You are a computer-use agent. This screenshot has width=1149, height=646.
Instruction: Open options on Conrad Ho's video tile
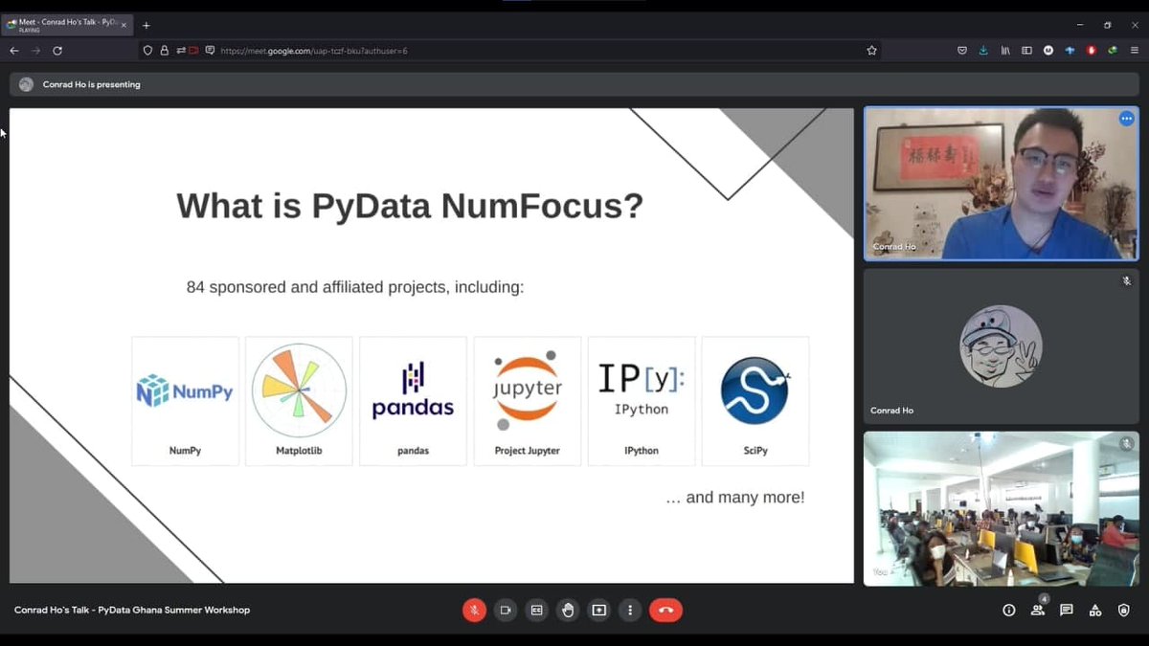coord(1127,119)
